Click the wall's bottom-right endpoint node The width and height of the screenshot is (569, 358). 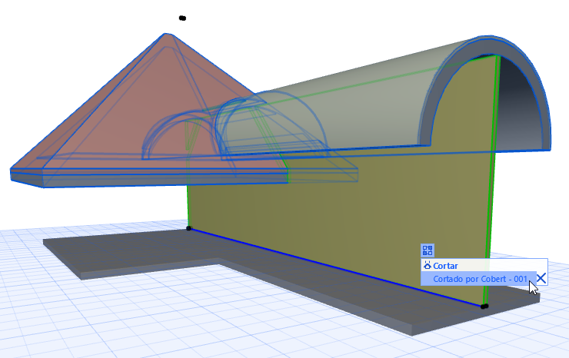[484, 307]
